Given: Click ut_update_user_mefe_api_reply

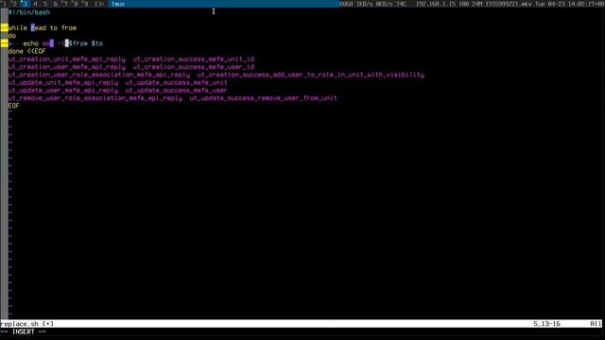Looking at the screenshot, I should pyautogui.click(x=63, y=91).
